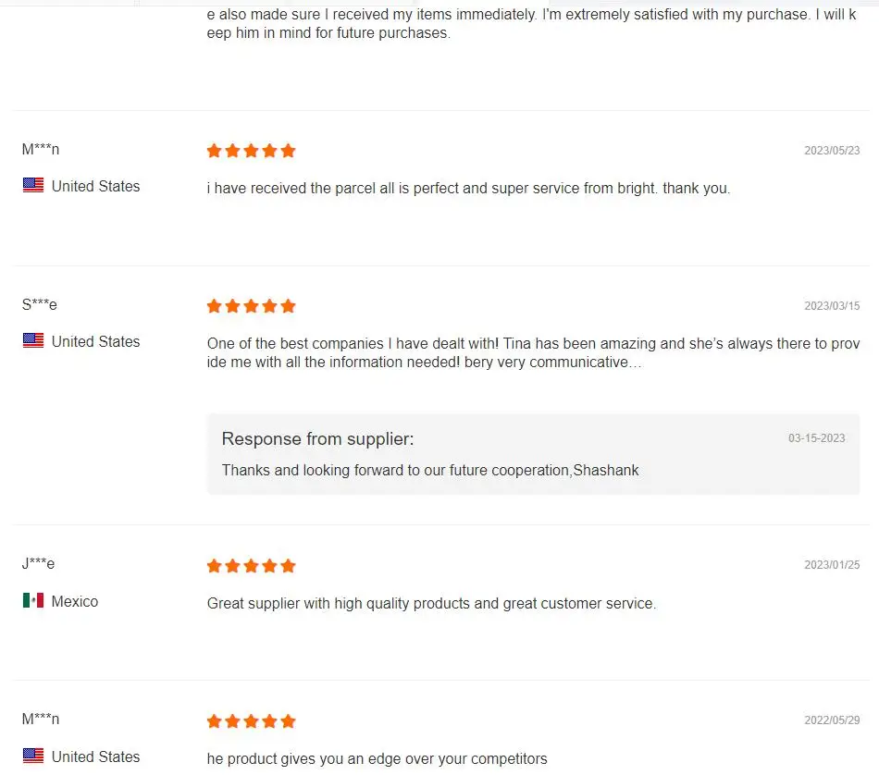Click the supplier response date 03-15-2023
The height and width of the screenshot is (775, 879).
(816, 438)
